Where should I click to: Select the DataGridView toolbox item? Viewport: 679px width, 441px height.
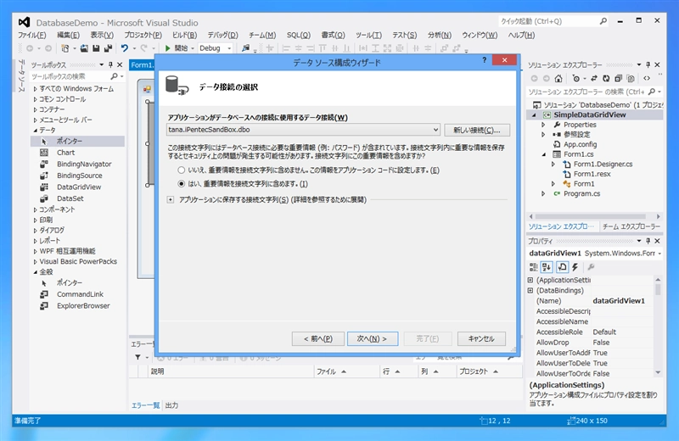coord(79,187)
